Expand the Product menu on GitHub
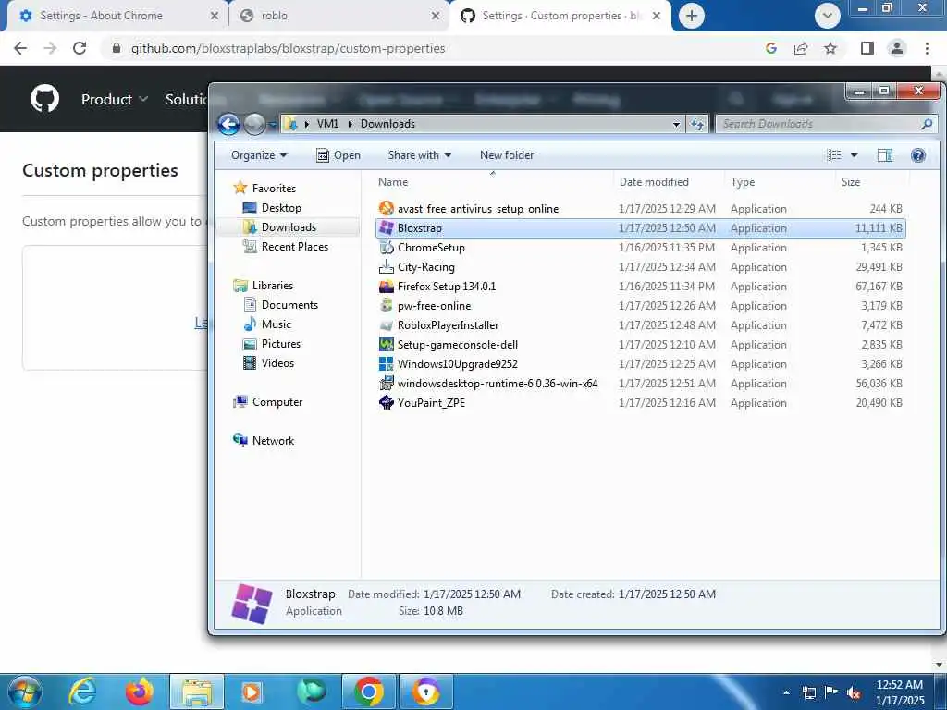 [115, 99]
